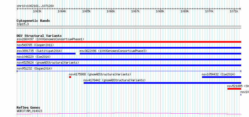Click the 1071k ruler tick label
This screenshot has height=117, width=249.
234,11
